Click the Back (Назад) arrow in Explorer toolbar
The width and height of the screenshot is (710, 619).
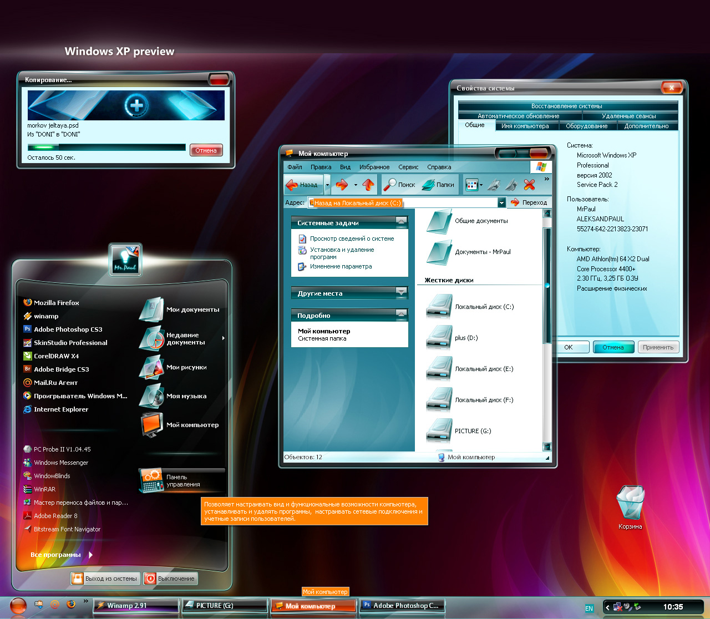pos(303,185)
